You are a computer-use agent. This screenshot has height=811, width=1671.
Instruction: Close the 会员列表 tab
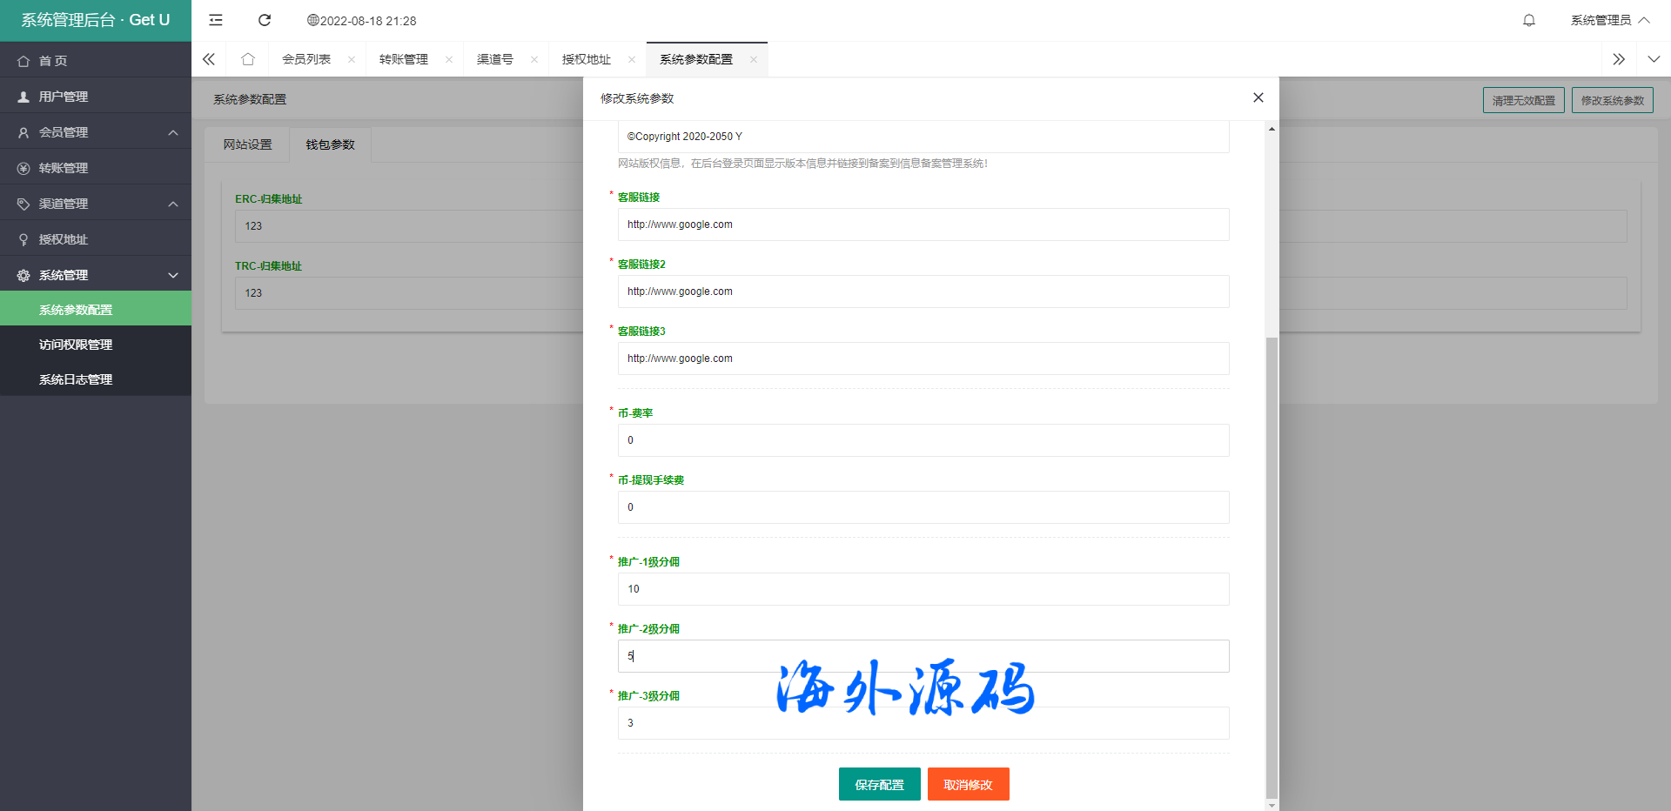click(x=352, y=59)
